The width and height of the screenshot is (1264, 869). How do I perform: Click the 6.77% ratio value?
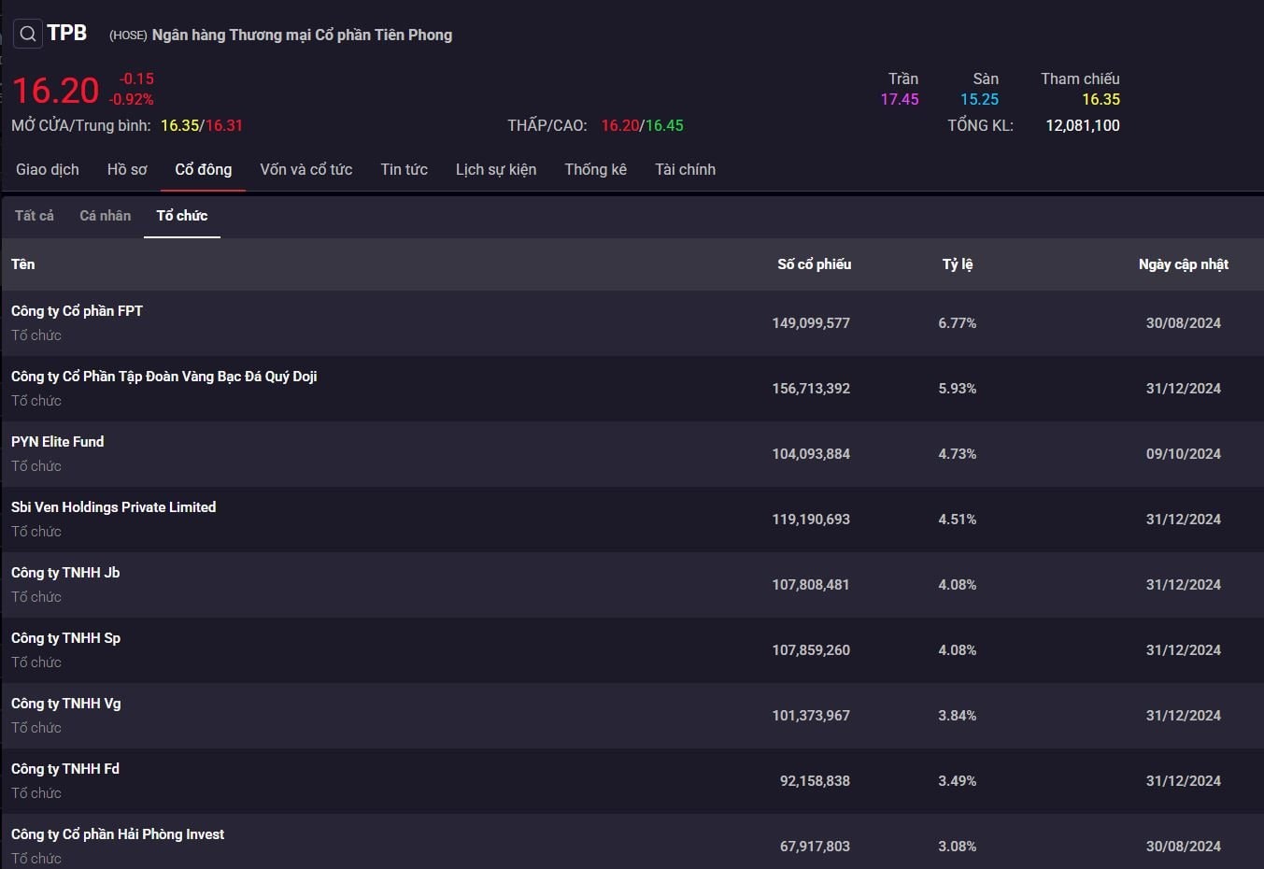958,323
